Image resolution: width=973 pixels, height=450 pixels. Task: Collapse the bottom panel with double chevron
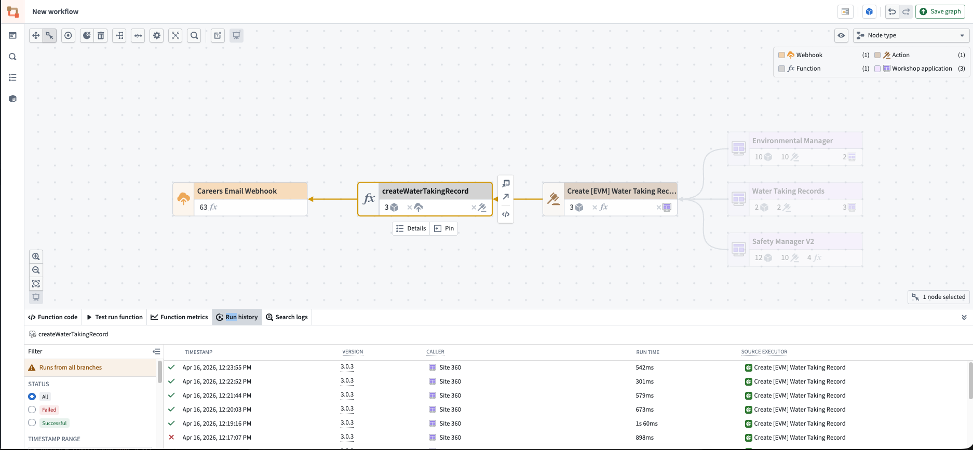(x=964, y=317)
